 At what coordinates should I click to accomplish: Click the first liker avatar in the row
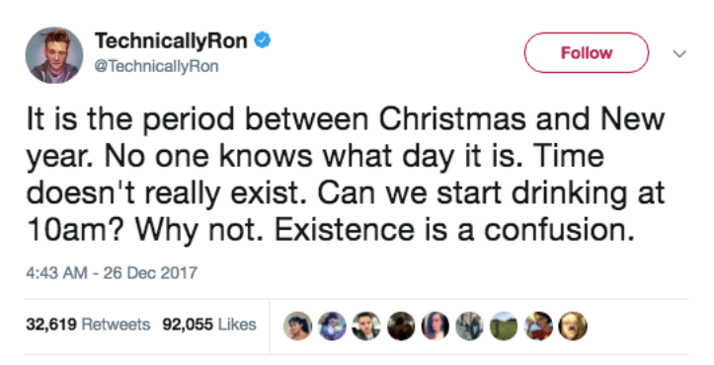click(x=298, y=326)
